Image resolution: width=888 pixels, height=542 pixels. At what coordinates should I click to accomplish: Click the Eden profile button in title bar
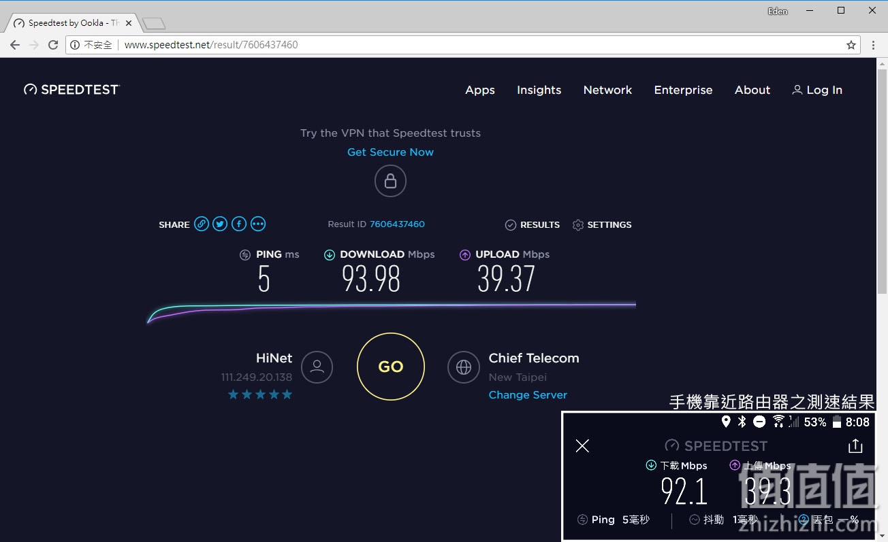pos(778,11)
